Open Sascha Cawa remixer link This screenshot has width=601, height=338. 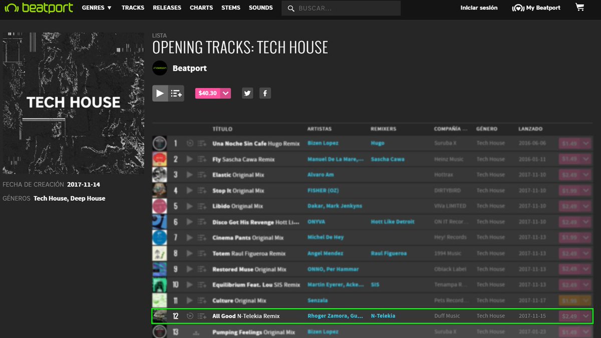[387, 159]
